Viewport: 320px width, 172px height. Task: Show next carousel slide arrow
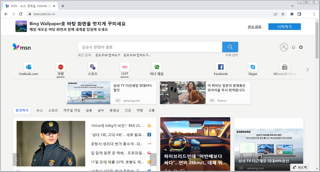[153, 160]
